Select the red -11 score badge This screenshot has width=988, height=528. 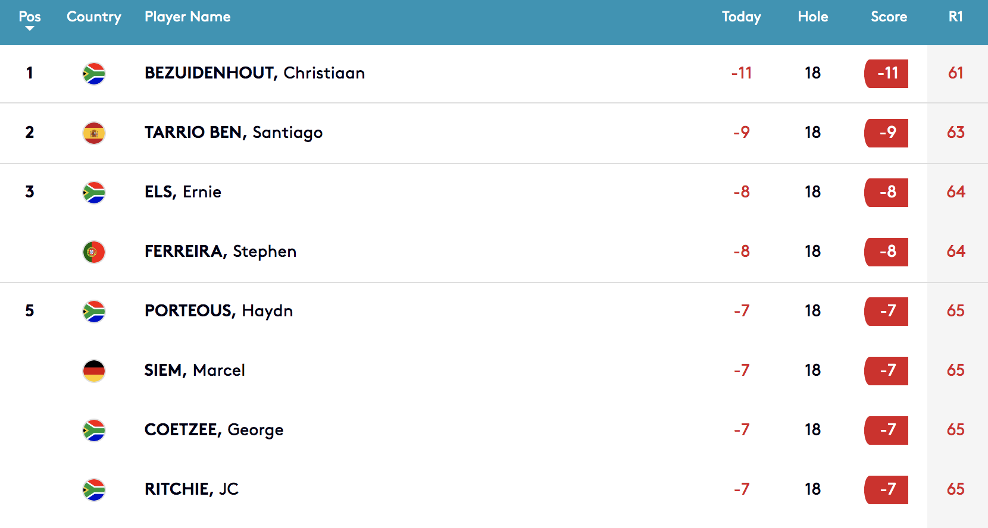coord(886,74)
